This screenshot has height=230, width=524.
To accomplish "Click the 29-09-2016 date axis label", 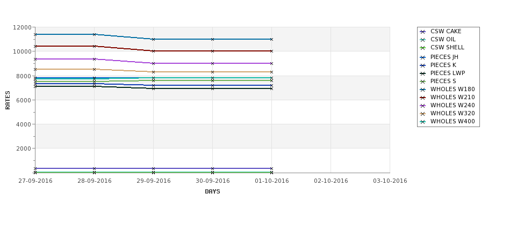I will [x=153, y=181].
